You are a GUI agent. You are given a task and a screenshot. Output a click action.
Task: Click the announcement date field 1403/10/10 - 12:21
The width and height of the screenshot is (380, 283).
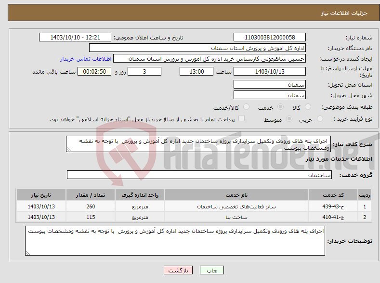pyautogui.click(x=75, y=37)
